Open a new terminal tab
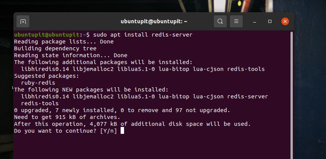The image size is (326, 159). [23, 21]
